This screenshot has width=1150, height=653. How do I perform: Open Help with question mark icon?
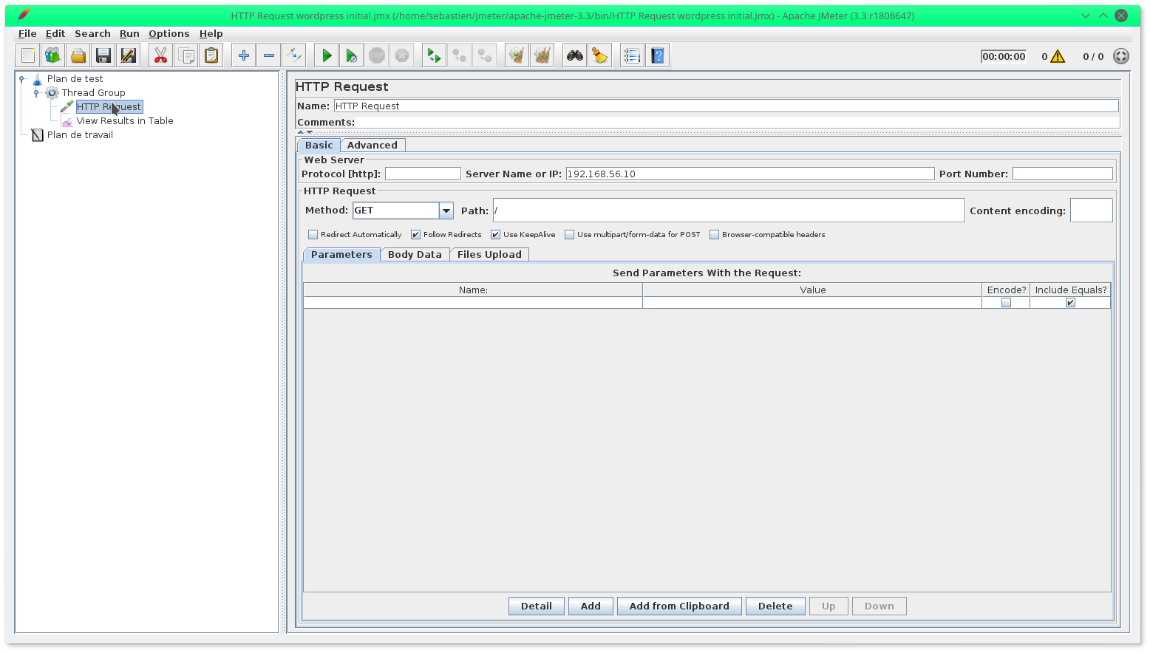click(x=658, y=55)
